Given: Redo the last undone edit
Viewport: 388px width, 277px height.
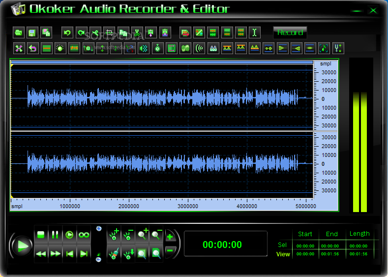Looking at the screenshot, I should tap(81, 32).
